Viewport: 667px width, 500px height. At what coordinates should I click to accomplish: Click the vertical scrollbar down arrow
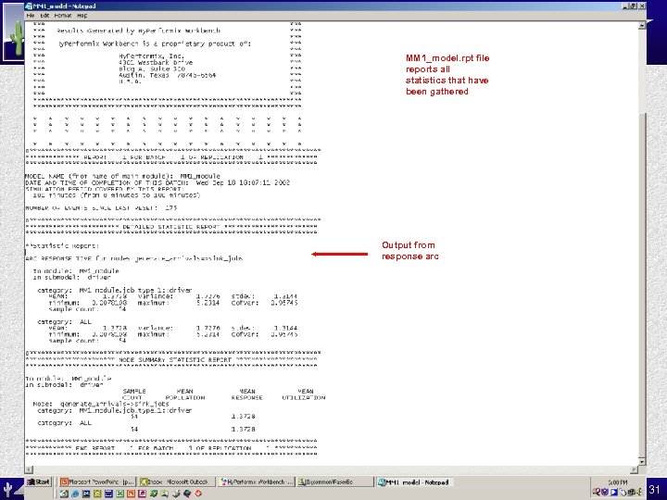coord(642,461)
